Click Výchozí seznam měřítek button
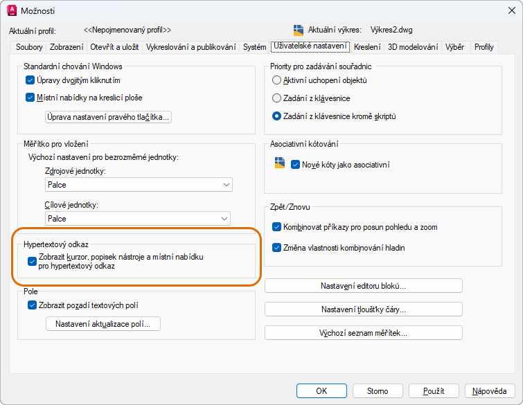This screenshot has height=405, width=523. [x=363, y=333]
